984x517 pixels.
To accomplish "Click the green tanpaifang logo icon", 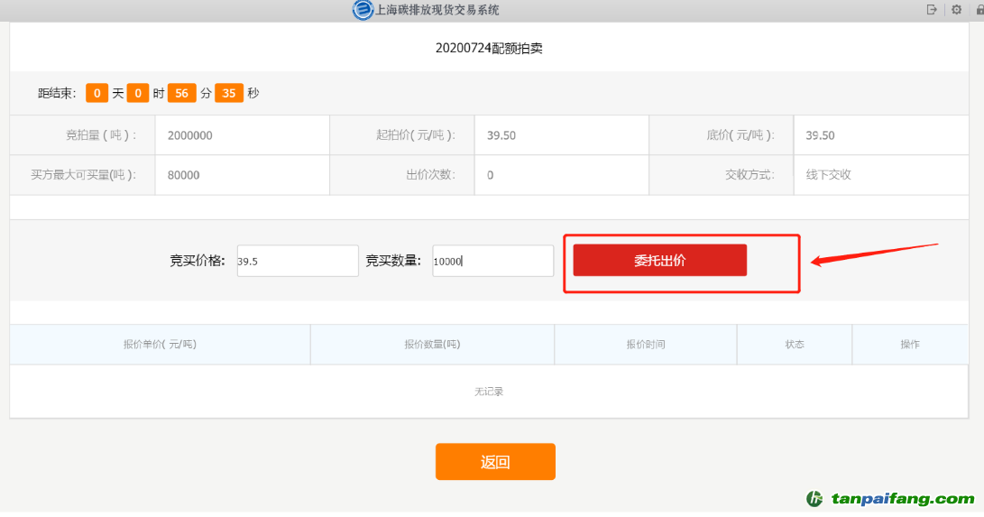I will pos(815,498).
